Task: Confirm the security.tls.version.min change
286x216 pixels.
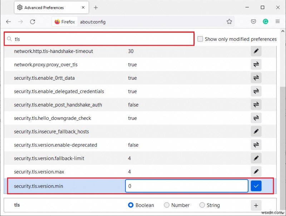Action: (x=256, y=186)
